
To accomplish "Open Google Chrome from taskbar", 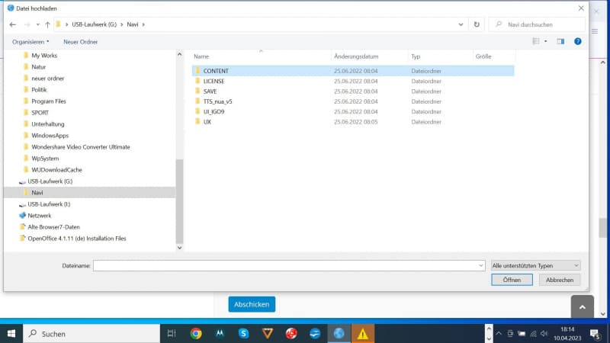I will 196,334.
